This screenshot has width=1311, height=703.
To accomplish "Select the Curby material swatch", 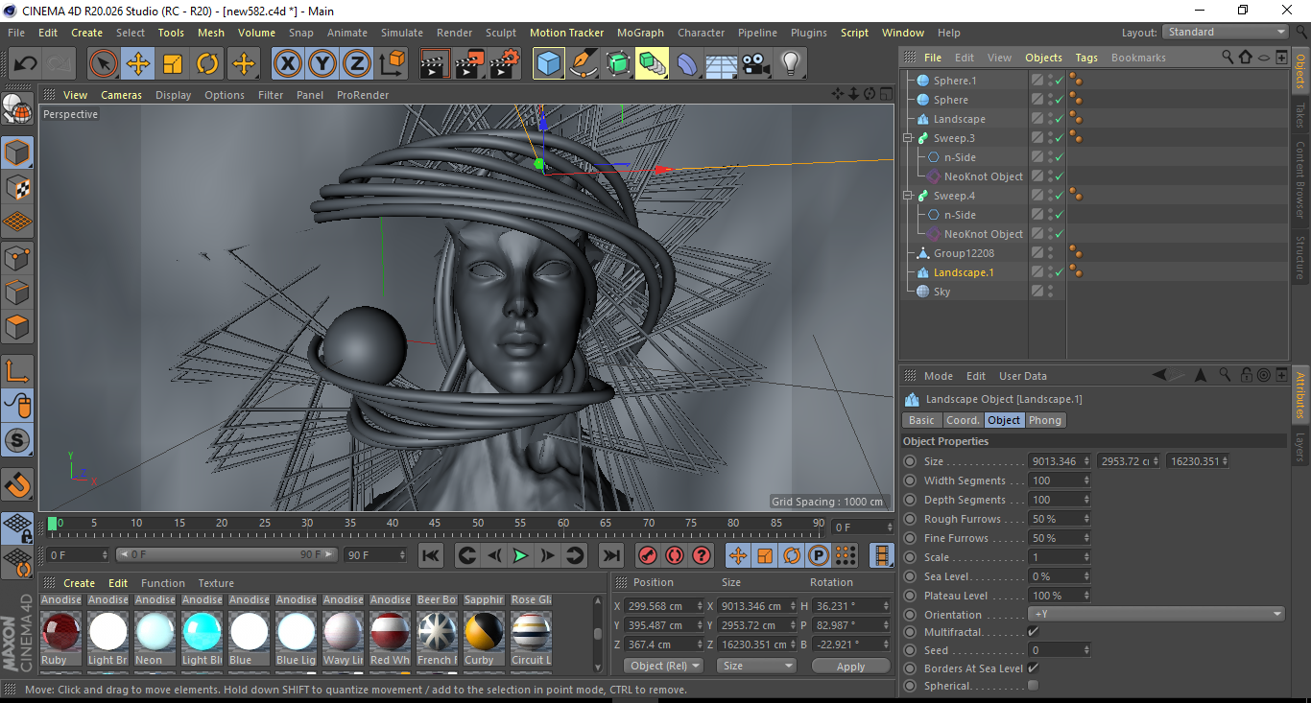I will coord(484,632).
